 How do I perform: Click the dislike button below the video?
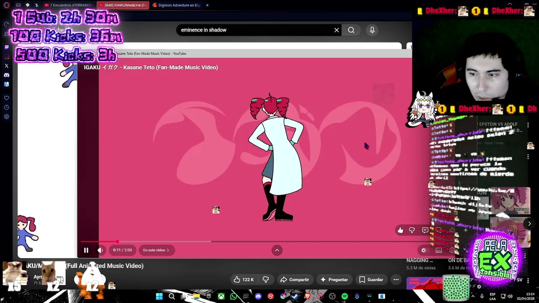point(266,279)
